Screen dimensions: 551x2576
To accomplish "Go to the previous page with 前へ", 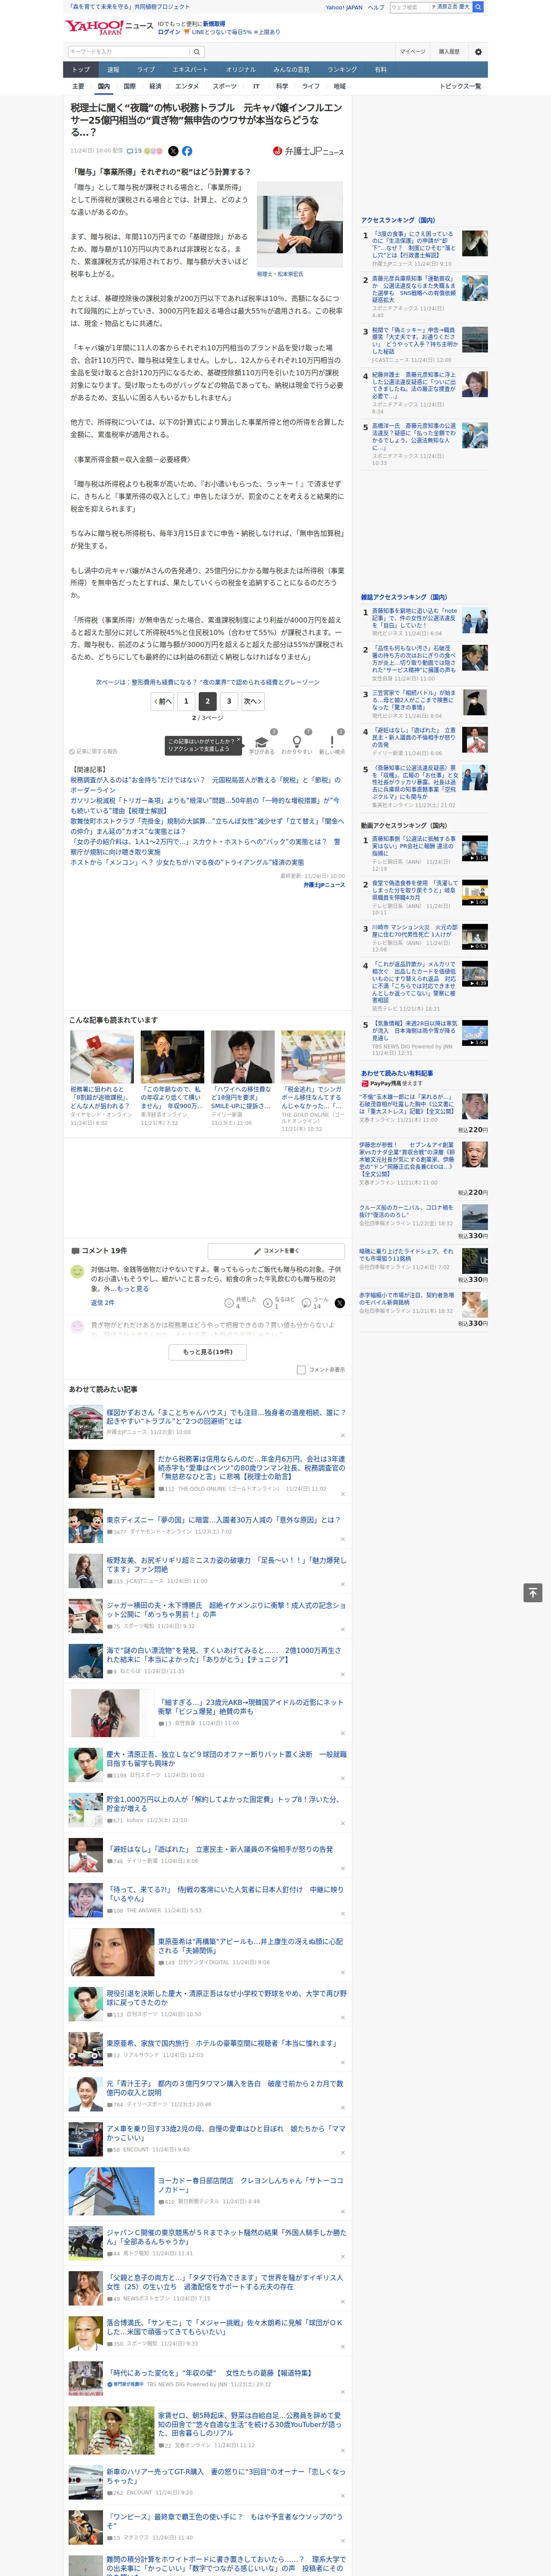I will tap(163, 701).
